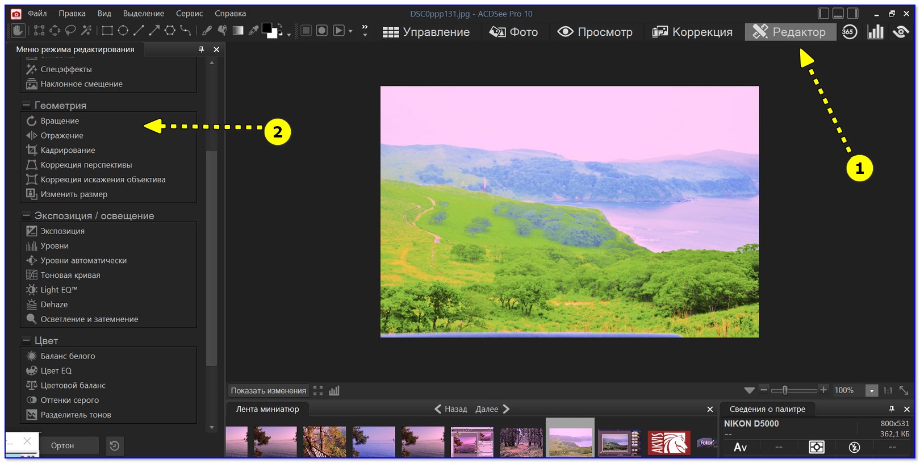Open the dashboard statistics bars icon
Image resolution: width=920 pixels, height=463 pixels.
coord(875,32)
